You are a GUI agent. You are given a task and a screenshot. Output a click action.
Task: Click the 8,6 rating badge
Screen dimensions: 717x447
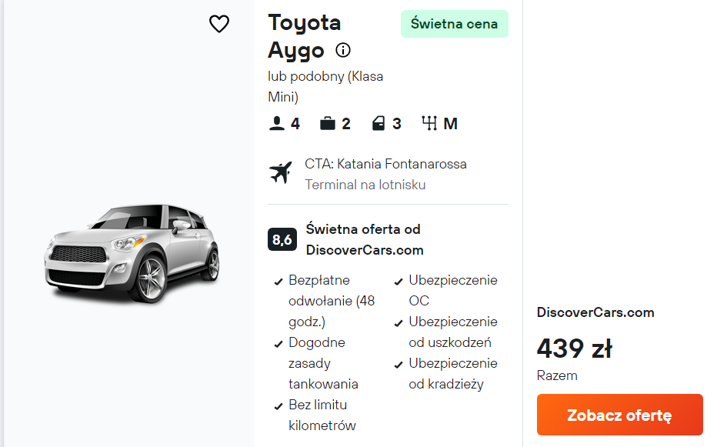point(282,240)
